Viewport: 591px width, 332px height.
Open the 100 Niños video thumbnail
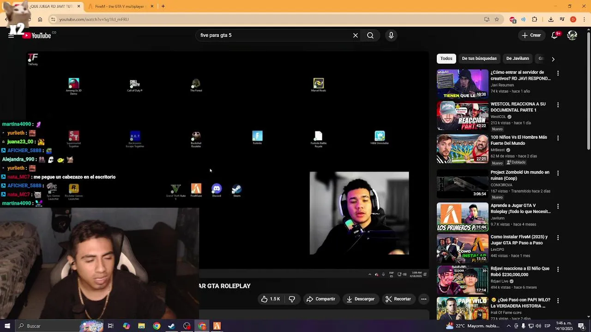[462, 149]
